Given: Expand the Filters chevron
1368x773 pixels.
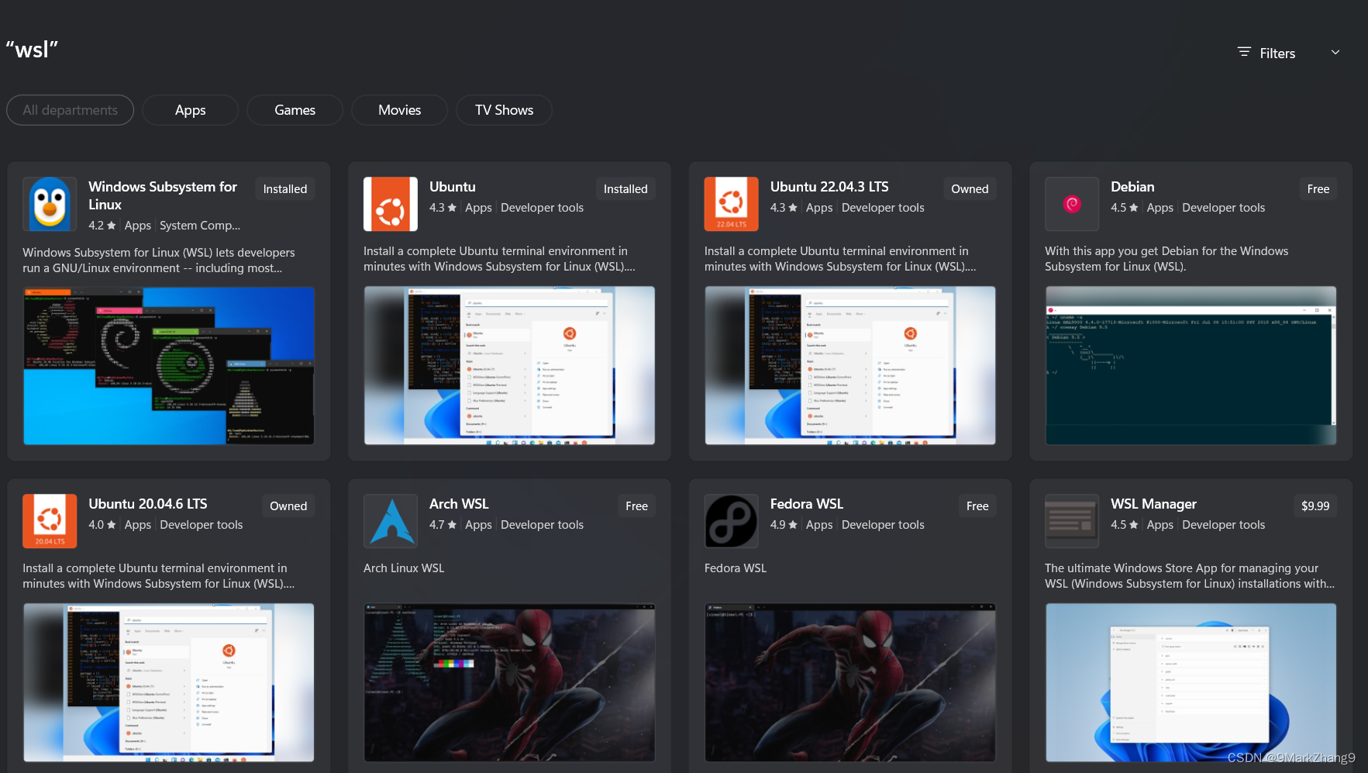Looking at the screenshot, I should (x=1335, y=52).
